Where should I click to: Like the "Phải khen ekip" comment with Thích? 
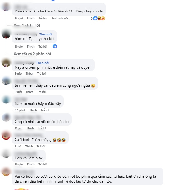31,18
